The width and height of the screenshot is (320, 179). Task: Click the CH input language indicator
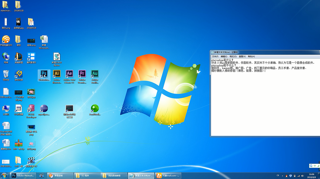tap(278, 176)
